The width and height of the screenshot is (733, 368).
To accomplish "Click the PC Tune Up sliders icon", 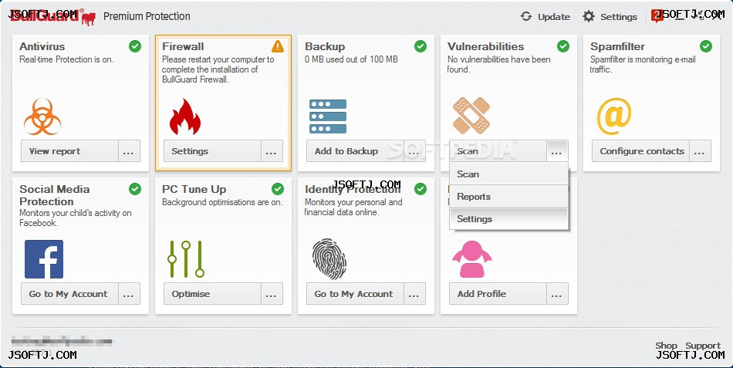I will (186, 259).
